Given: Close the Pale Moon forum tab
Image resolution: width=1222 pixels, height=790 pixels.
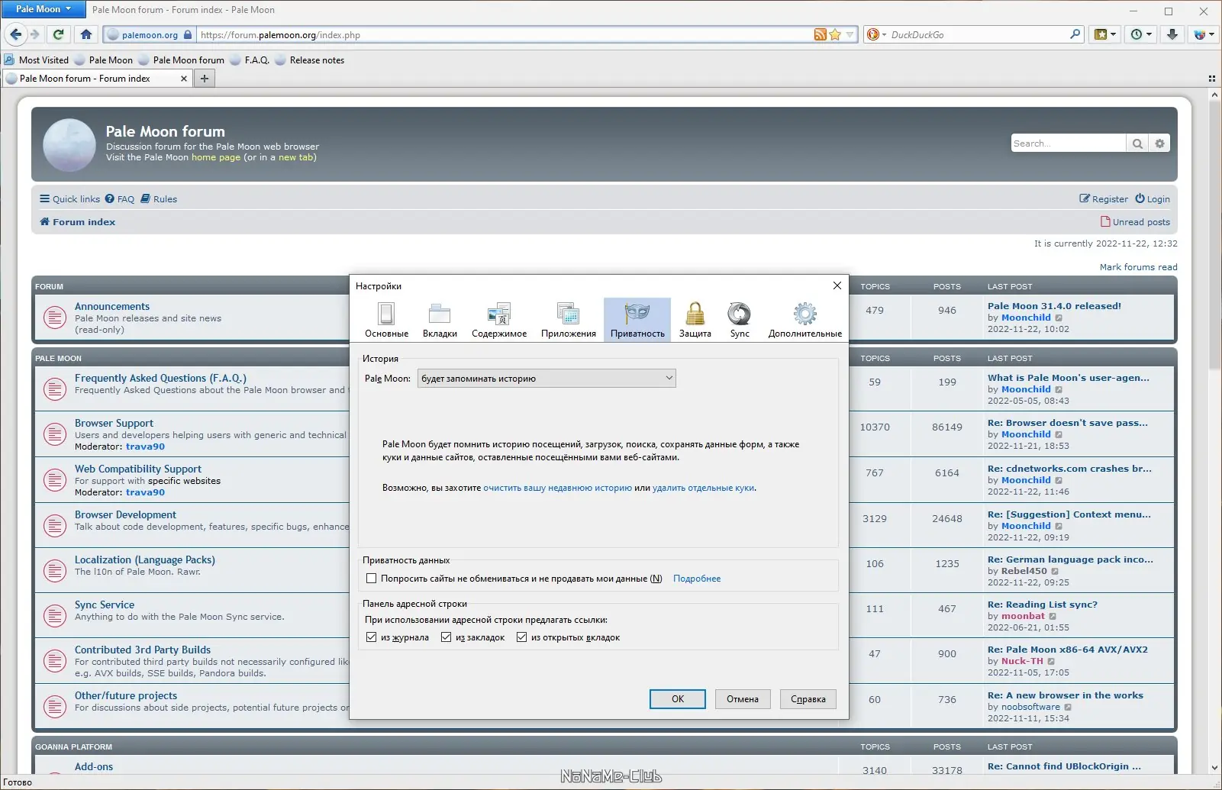Looking at the screenshot, I should pos(183,79).
